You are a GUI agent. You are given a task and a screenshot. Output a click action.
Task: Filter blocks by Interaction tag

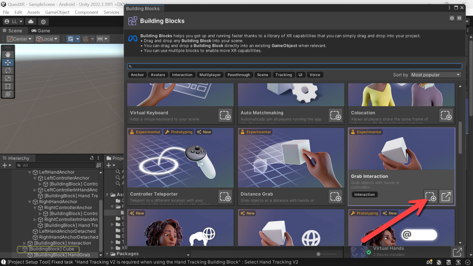(182, 75)
